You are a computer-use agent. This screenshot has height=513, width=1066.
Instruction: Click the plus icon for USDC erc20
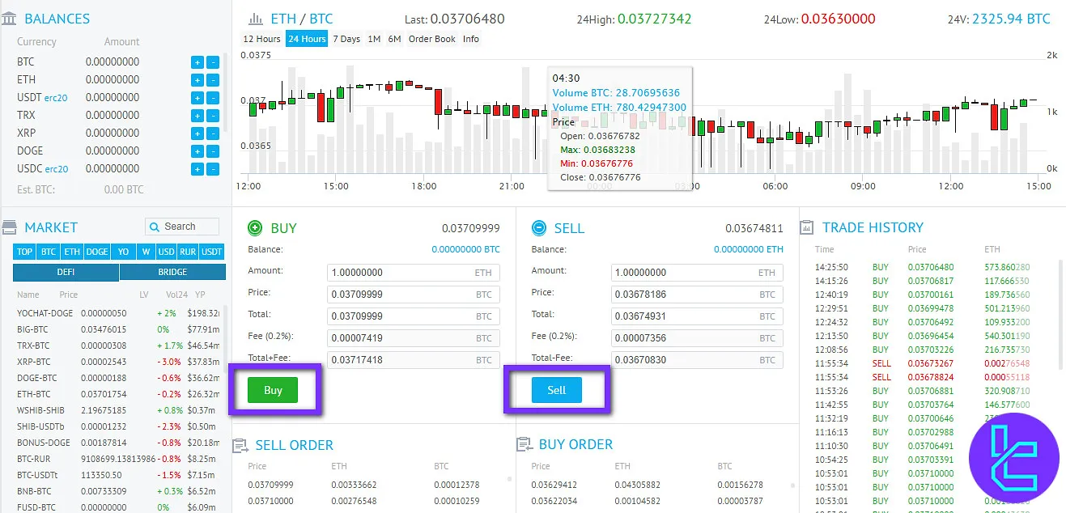pos(197,169)
